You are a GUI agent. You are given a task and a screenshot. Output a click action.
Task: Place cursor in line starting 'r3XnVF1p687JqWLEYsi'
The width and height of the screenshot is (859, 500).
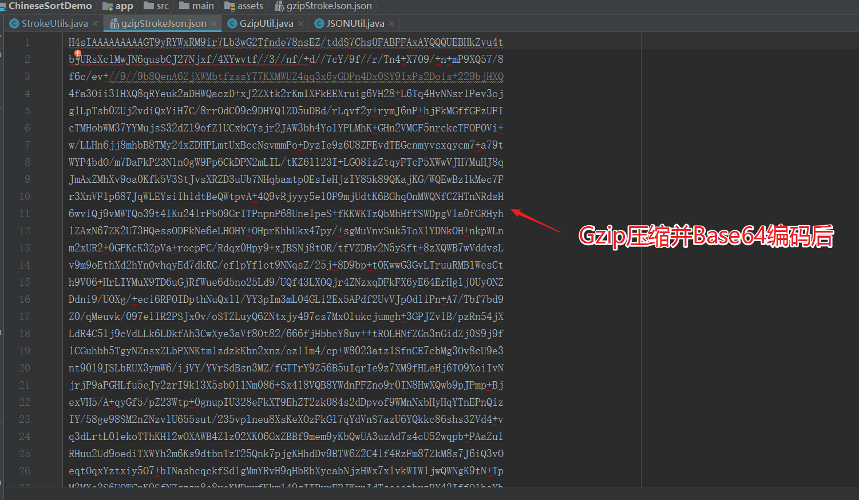pos(286,197)
